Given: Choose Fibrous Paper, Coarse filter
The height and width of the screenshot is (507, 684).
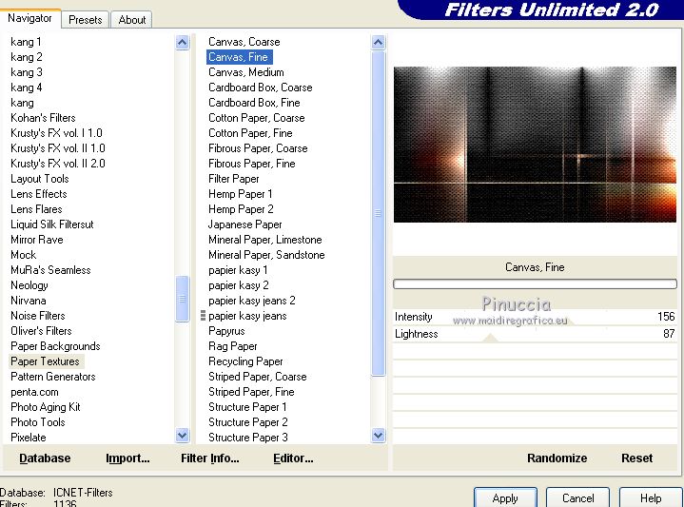Looking at the screenshot, I should coord(258,148).
